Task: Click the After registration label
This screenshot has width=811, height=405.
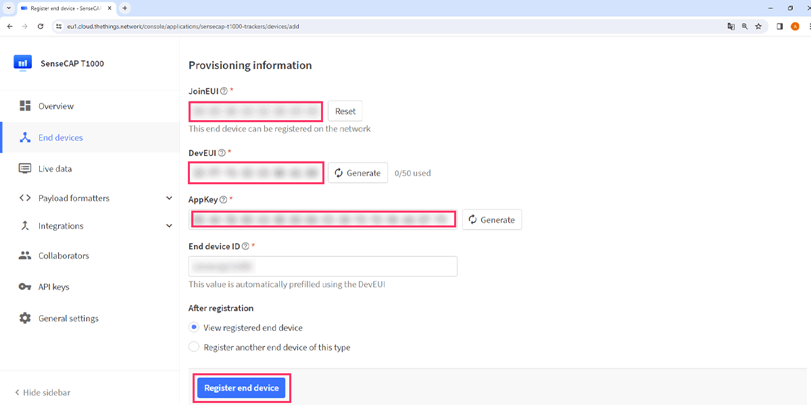Action: click(221, 308)
